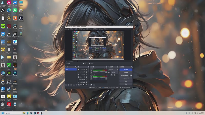Enable Studio Mode button

[x=126, y=78]
